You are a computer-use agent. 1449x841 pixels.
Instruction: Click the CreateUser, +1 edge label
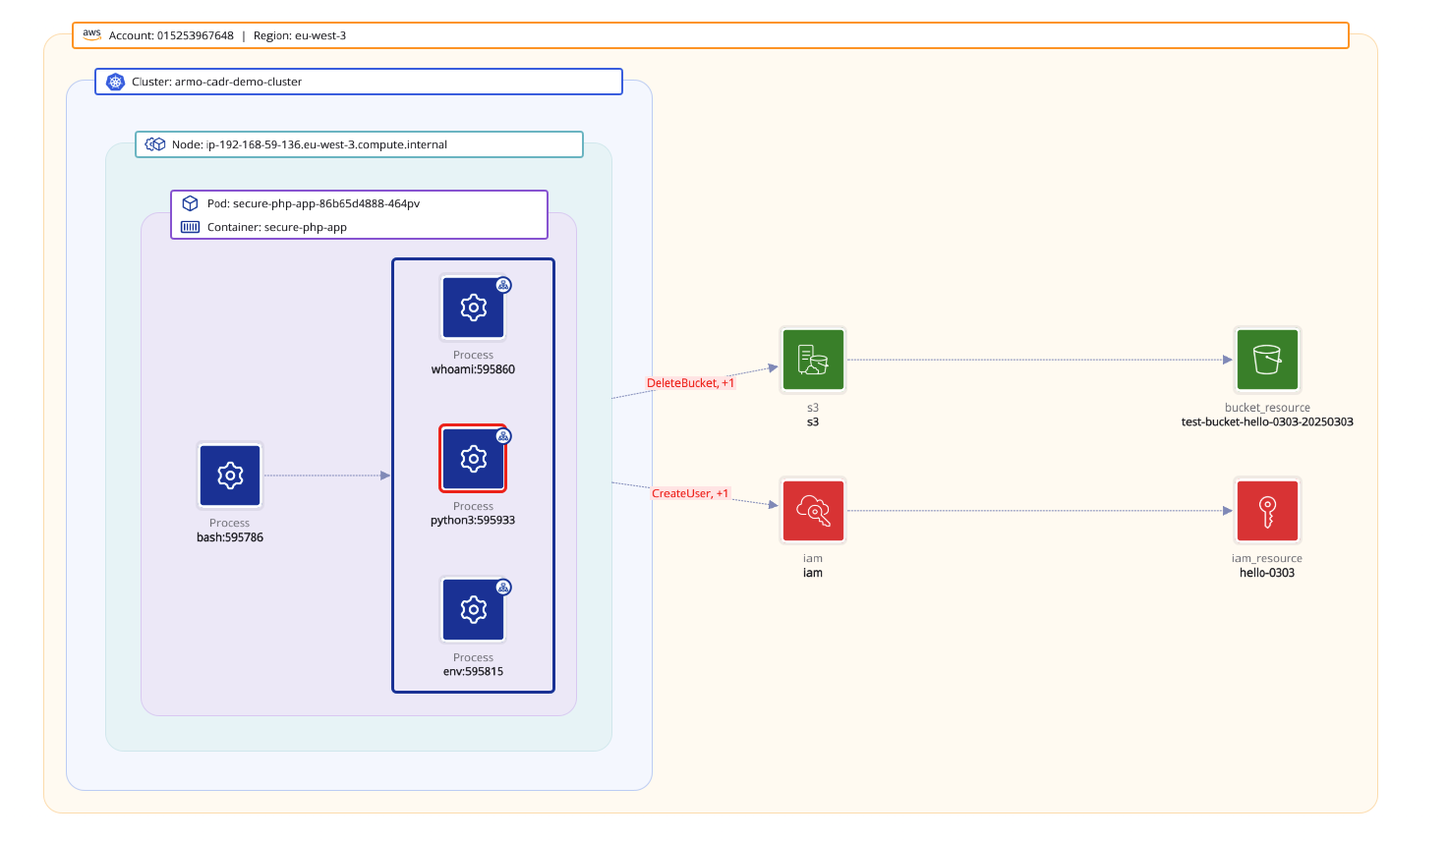[690, 493]
